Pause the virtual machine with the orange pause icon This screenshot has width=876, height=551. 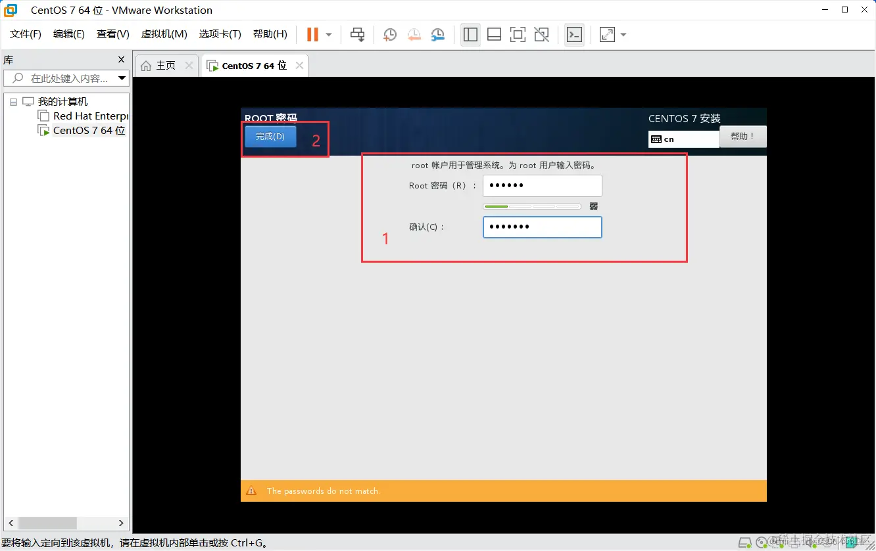pyautogui.click(x=312, y=34)
